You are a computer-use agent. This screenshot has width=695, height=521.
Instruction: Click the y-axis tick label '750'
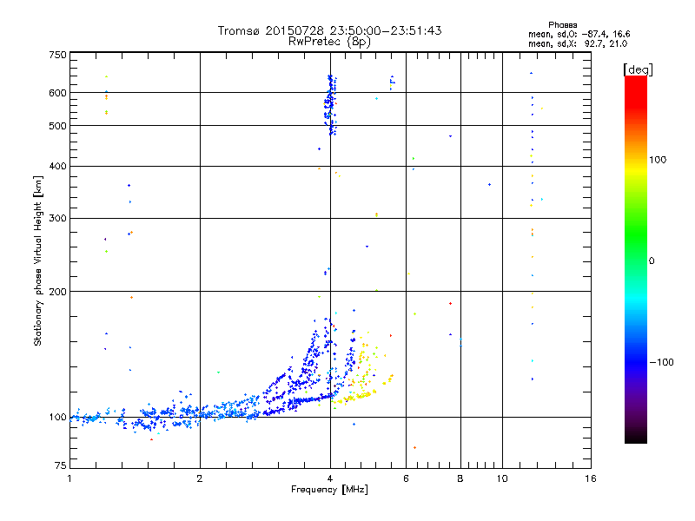[57, 55]
